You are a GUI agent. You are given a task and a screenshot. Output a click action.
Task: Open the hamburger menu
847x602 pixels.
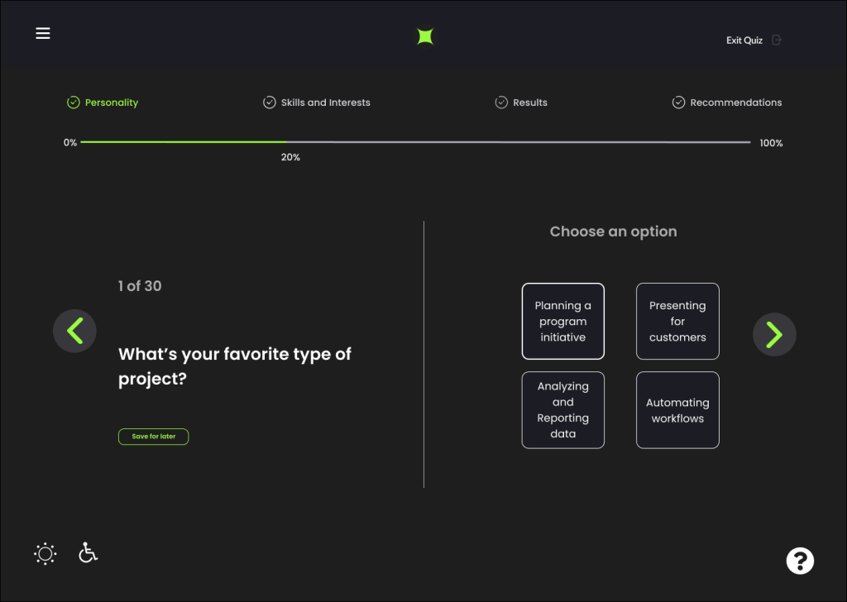point(43,33)
